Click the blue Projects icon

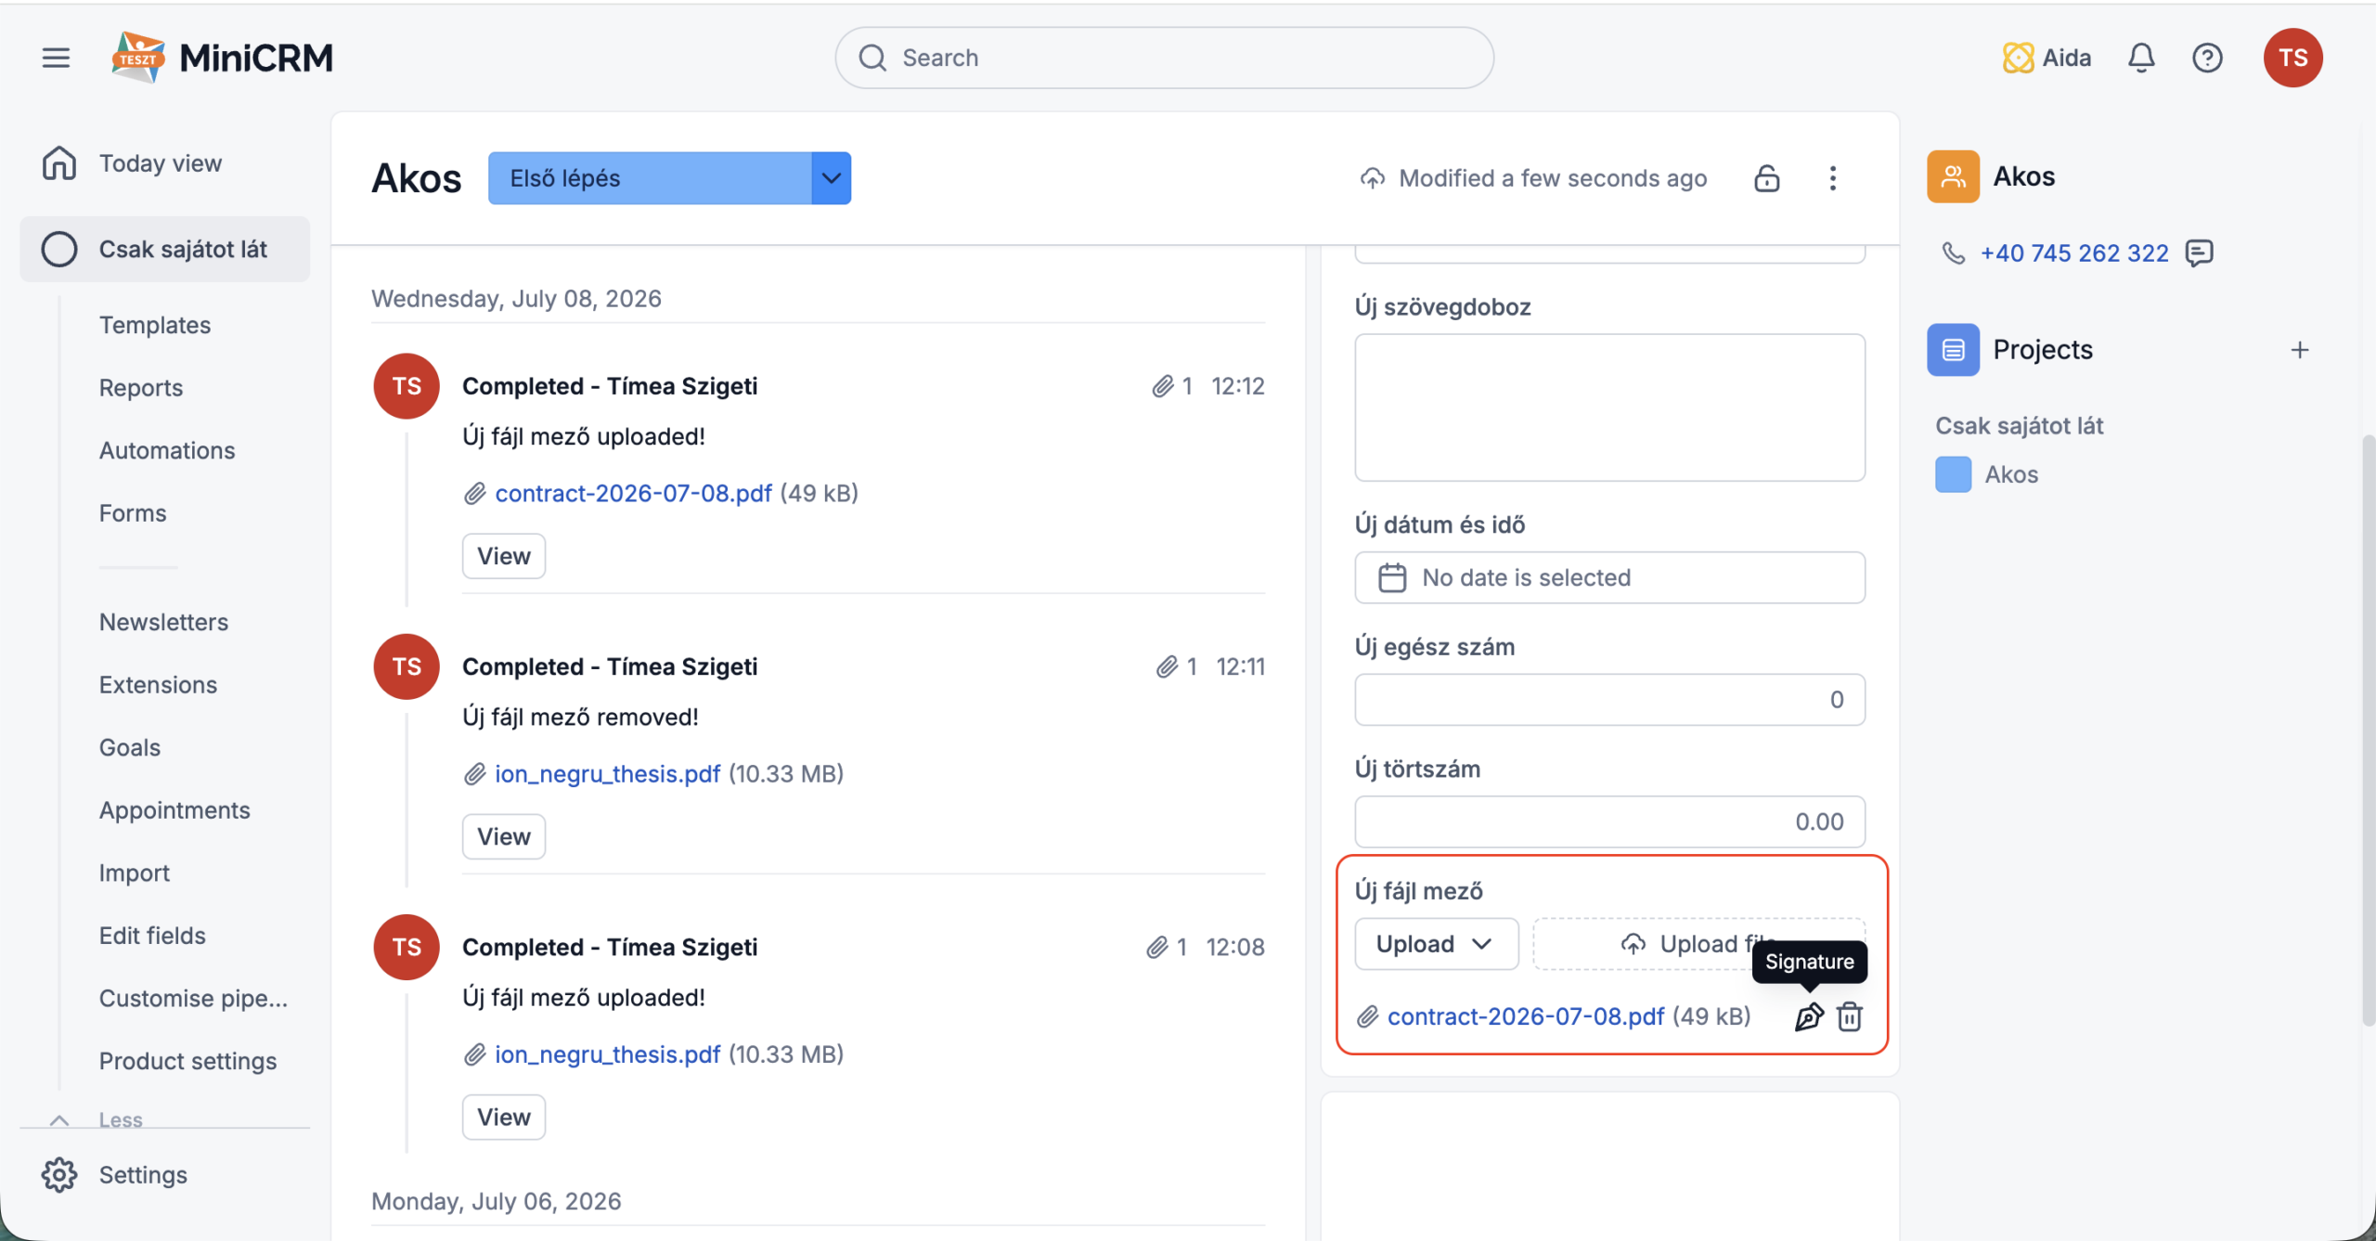click(1953, 350)
